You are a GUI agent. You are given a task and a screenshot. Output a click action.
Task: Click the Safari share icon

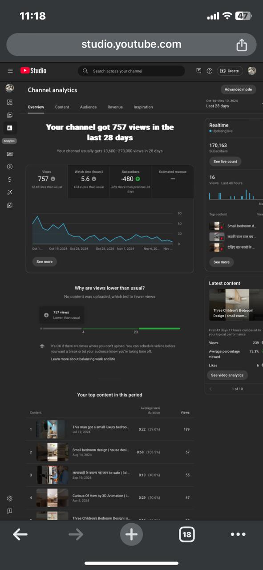(242, 45)
